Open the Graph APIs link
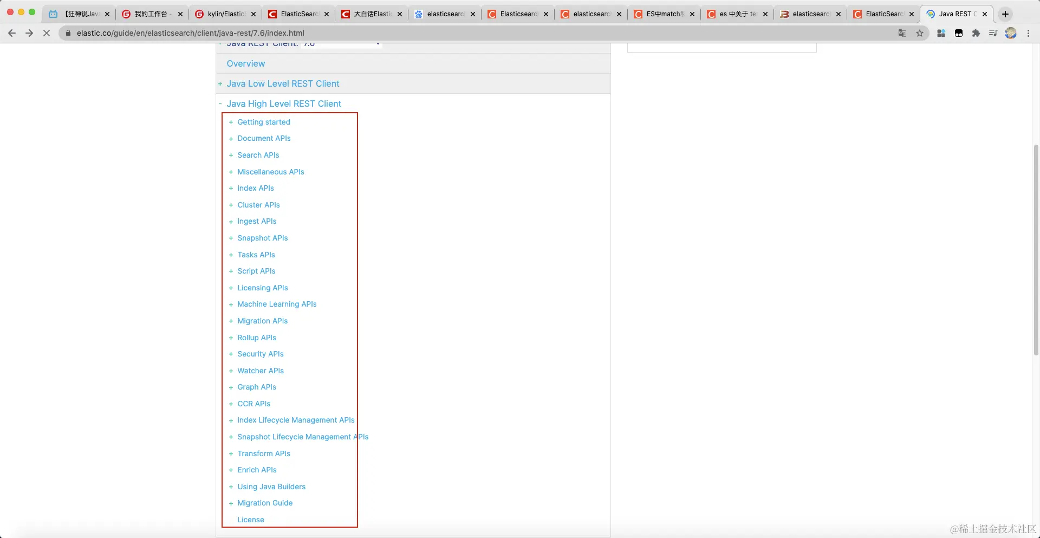 click(x=257, y=387)
